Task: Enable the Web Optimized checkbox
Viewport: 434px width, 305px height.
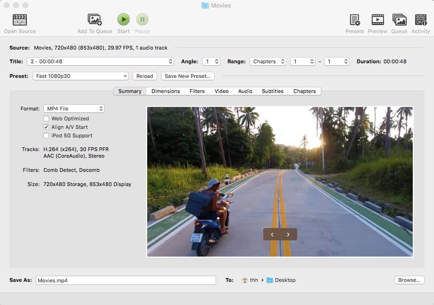Action: tap(46, 119)
